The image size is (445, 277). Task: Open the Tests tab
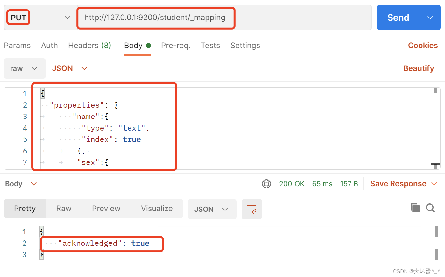pyautogui.click(x=210, y=46)
